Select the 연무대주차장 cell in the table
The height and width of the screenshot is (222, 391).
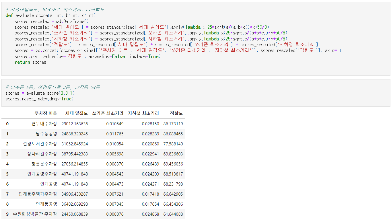click(x=44, y=124)
